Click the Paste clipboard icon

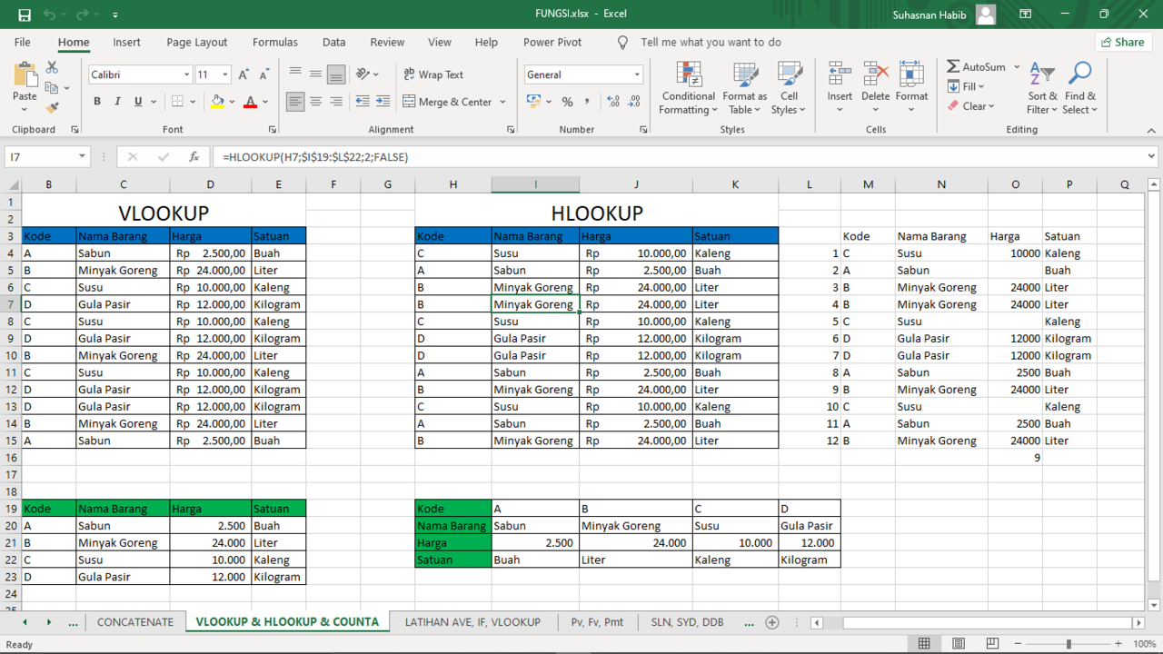(25, 75)
